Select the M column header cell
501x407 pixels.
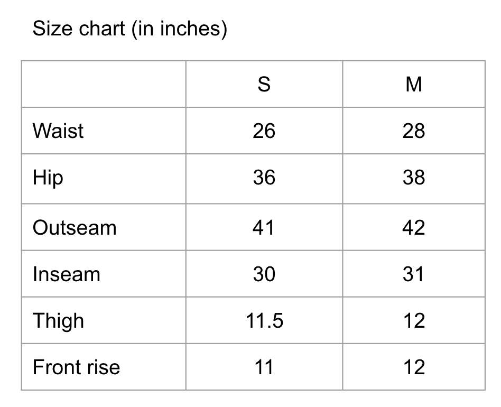click(414, 84)
